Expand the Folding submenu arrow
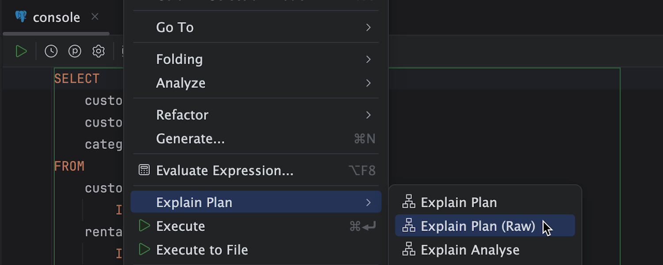The width and height of the screenshot is (663, 265). point(368,59)
